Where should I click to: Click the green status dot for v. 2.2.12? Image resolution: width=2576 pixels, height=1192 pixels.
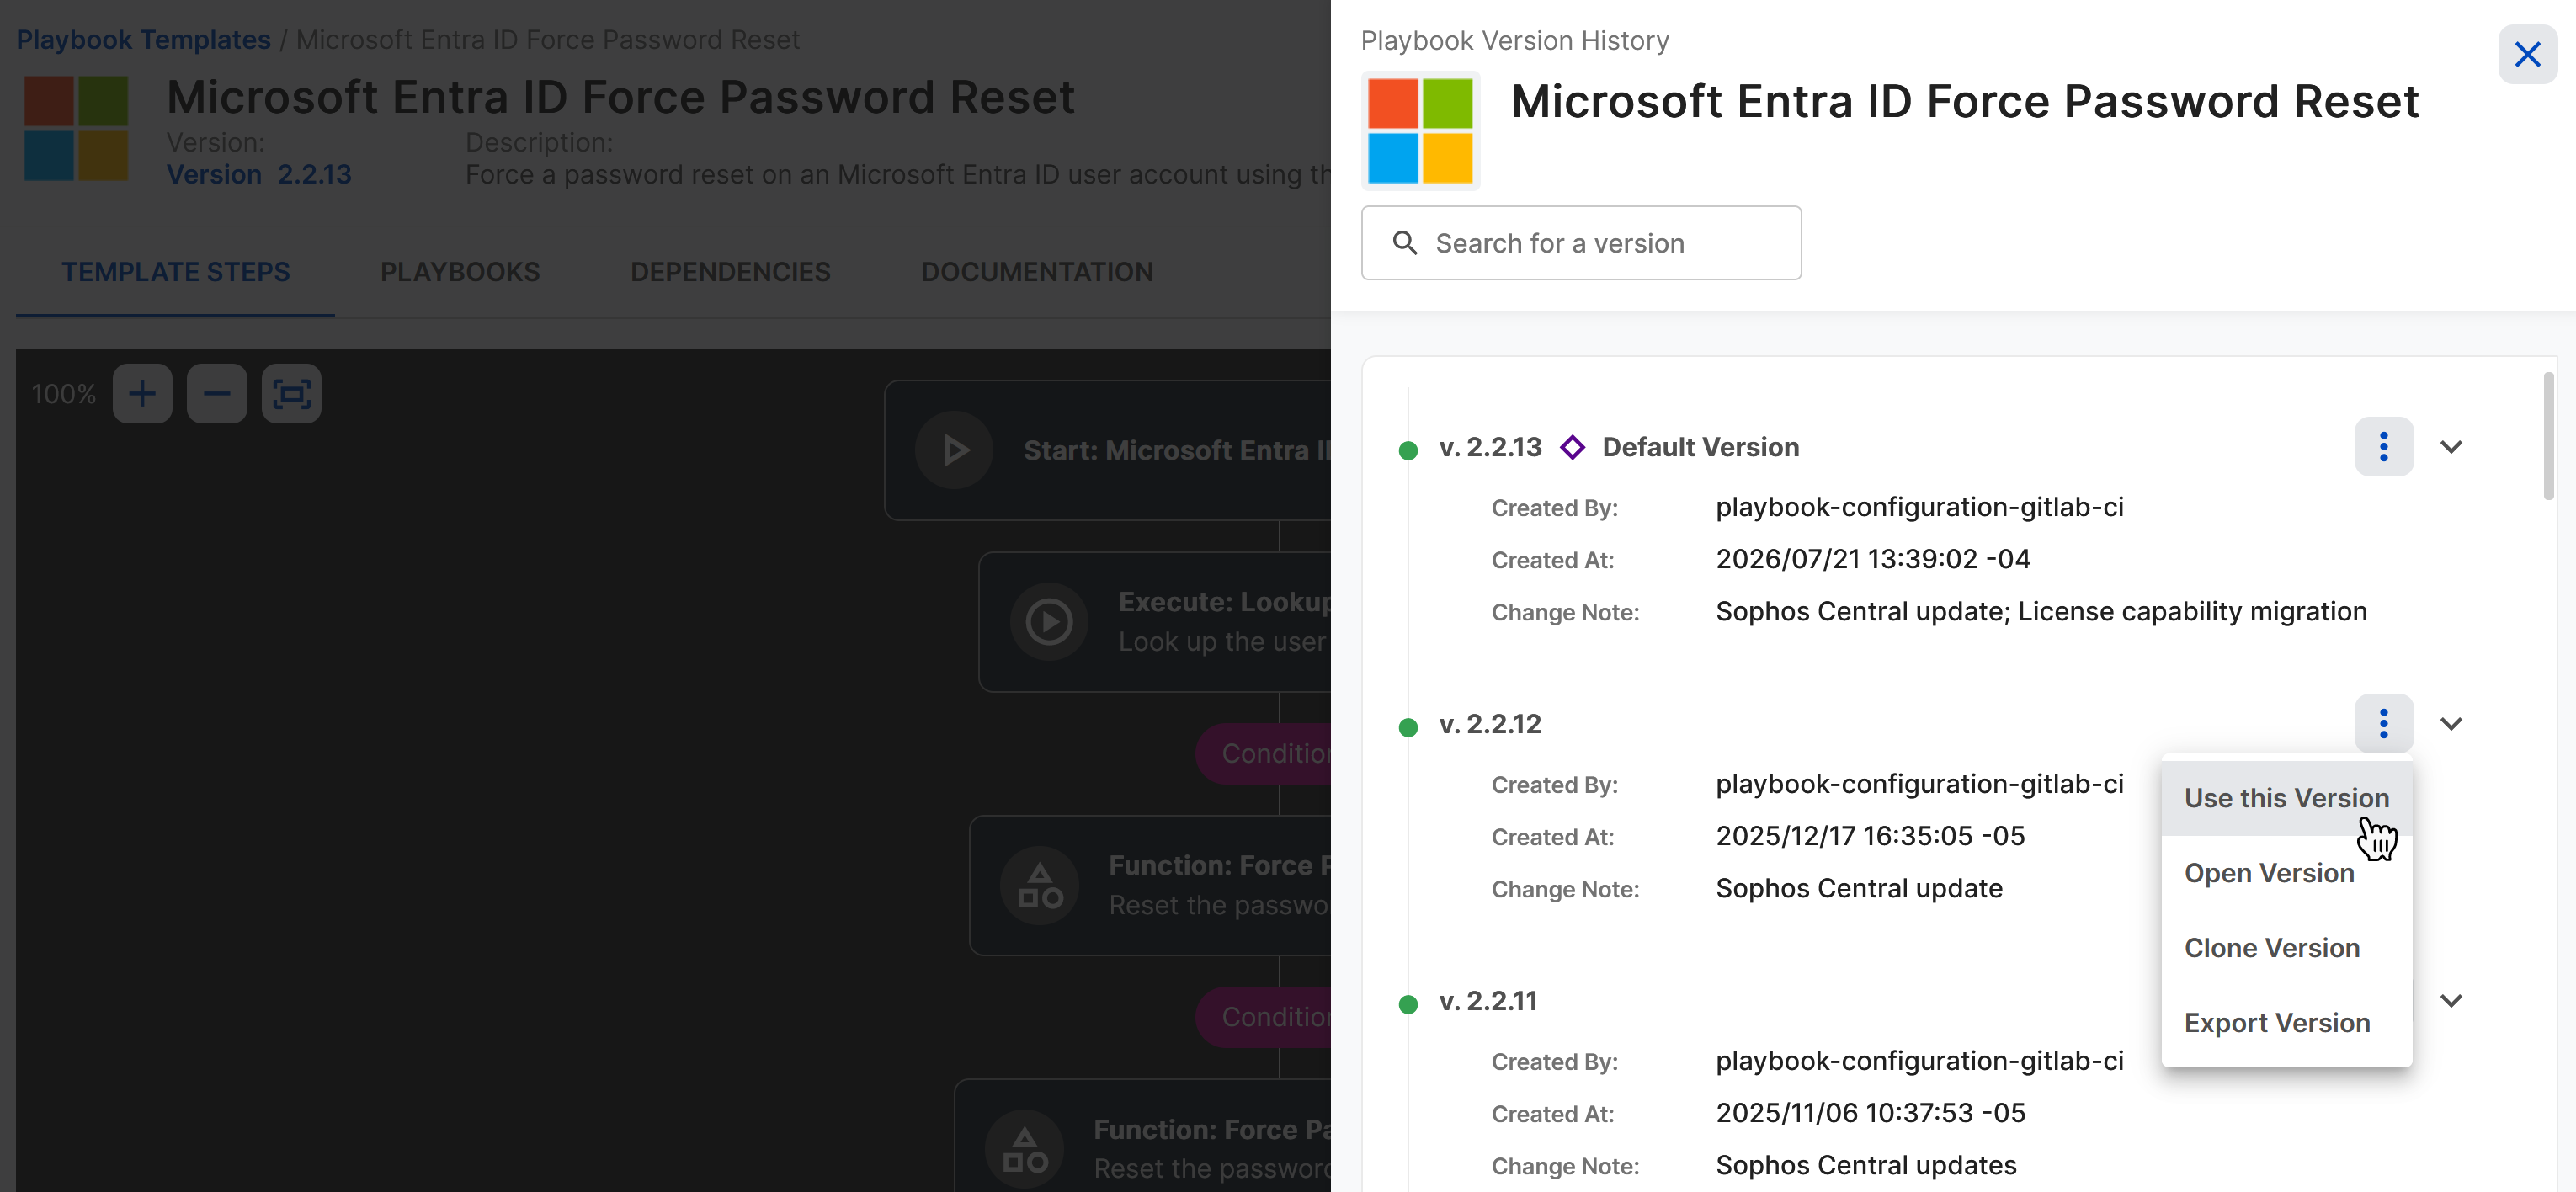1408,728
